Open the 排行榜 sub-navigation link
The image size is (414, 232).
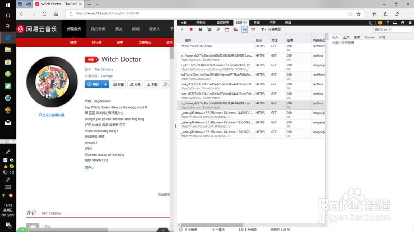96,43
